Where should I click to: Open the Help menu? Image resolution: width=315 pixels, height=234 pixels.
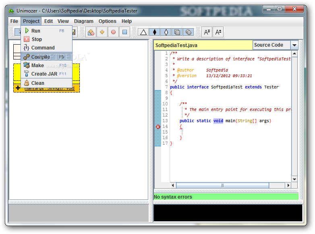coord(126,21)
